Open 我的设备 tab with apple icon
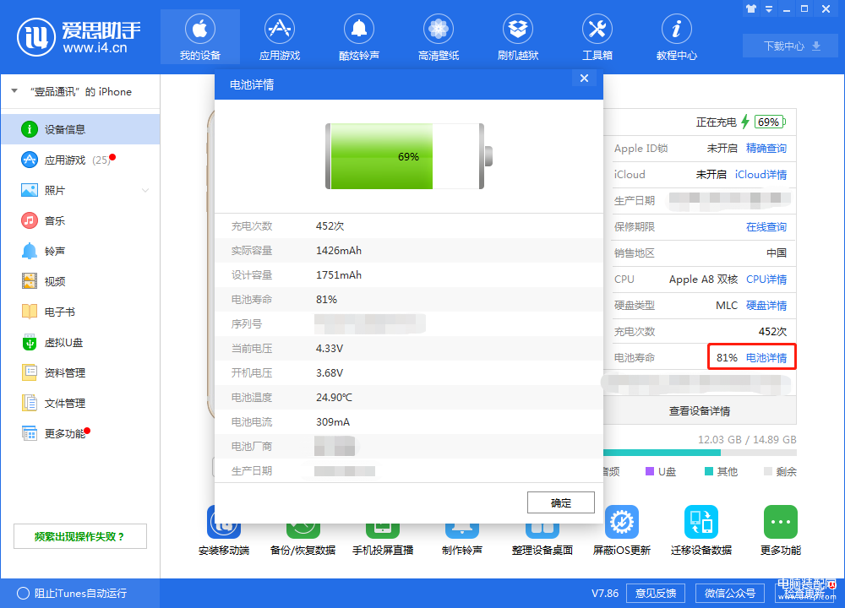The width and height of the screenshot is (845, 608). tap(200, 37)
